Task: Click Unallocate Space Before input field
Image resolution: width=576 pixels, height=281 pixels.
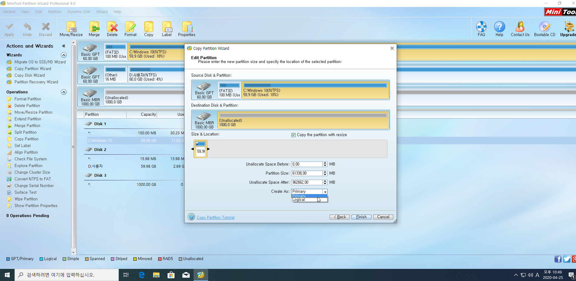Action: coord(307,164)
